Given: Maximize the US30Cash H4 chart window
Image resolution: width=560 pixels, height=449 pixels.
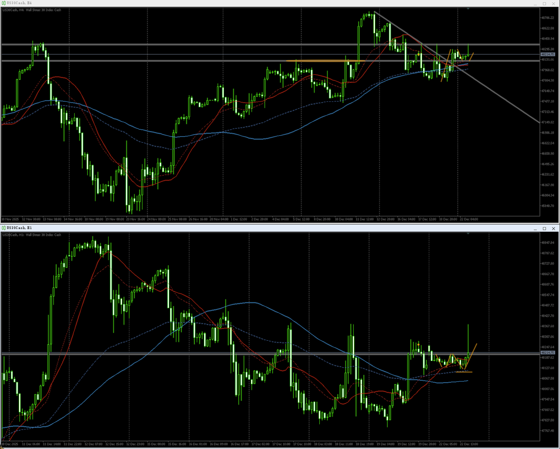Looking at the screenshot, I should click(545, 3).
